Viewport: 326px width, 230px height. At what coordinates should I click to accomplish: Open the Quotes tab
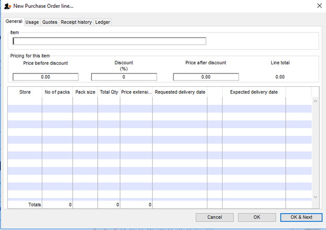pos(50,22)
